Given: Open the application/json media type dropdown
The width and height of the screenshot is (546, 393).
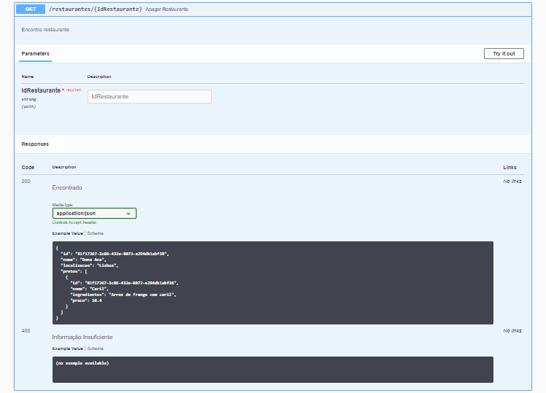Looking at the screenshot, I should coord(94,213).
